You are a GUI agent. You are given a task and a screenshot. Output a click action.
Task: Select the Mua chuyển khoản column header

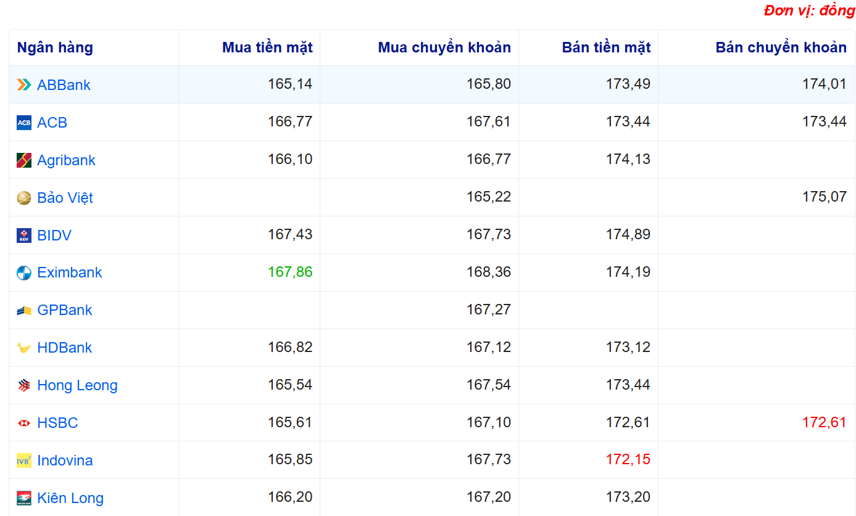click(444, 47)
